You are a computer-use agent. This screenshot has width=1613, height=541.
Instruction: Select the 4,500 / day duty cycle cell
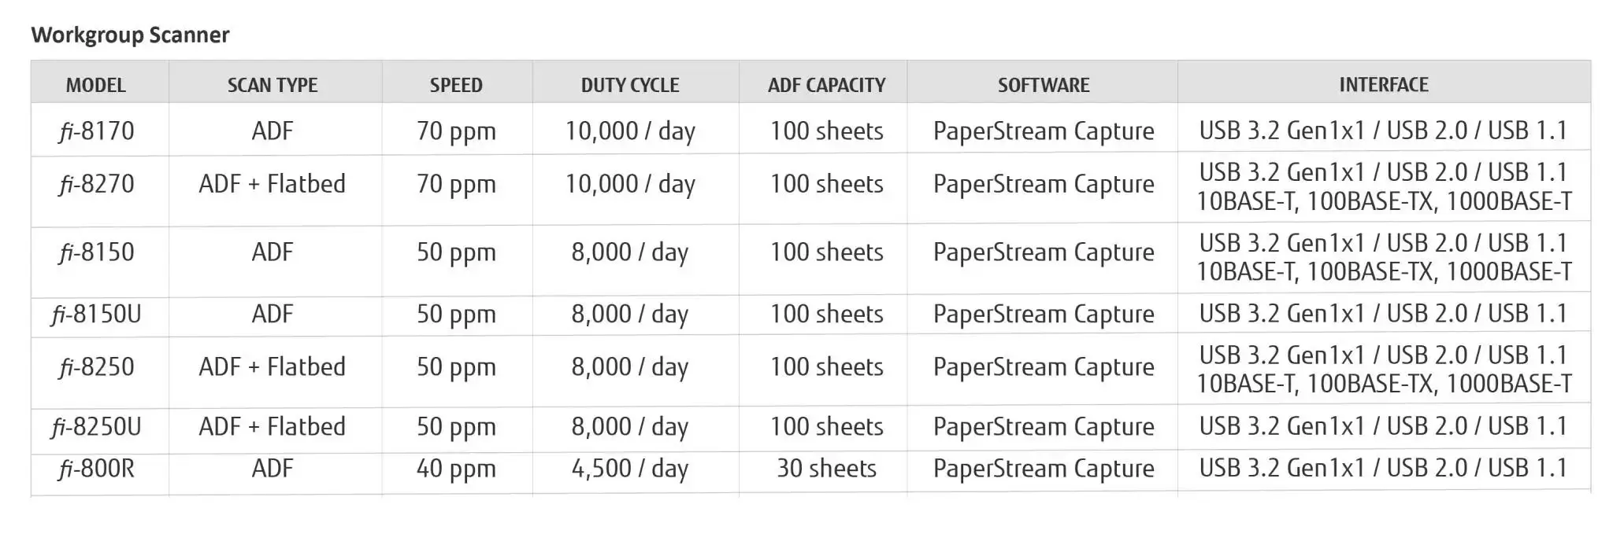[630, 469]
